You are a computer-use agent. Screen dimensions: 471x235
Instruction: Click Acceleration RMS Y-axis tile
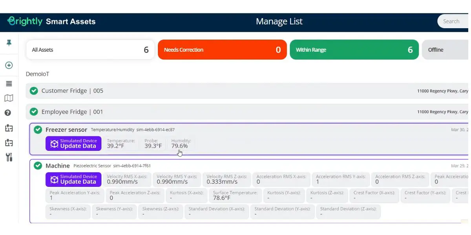[341, 179]
